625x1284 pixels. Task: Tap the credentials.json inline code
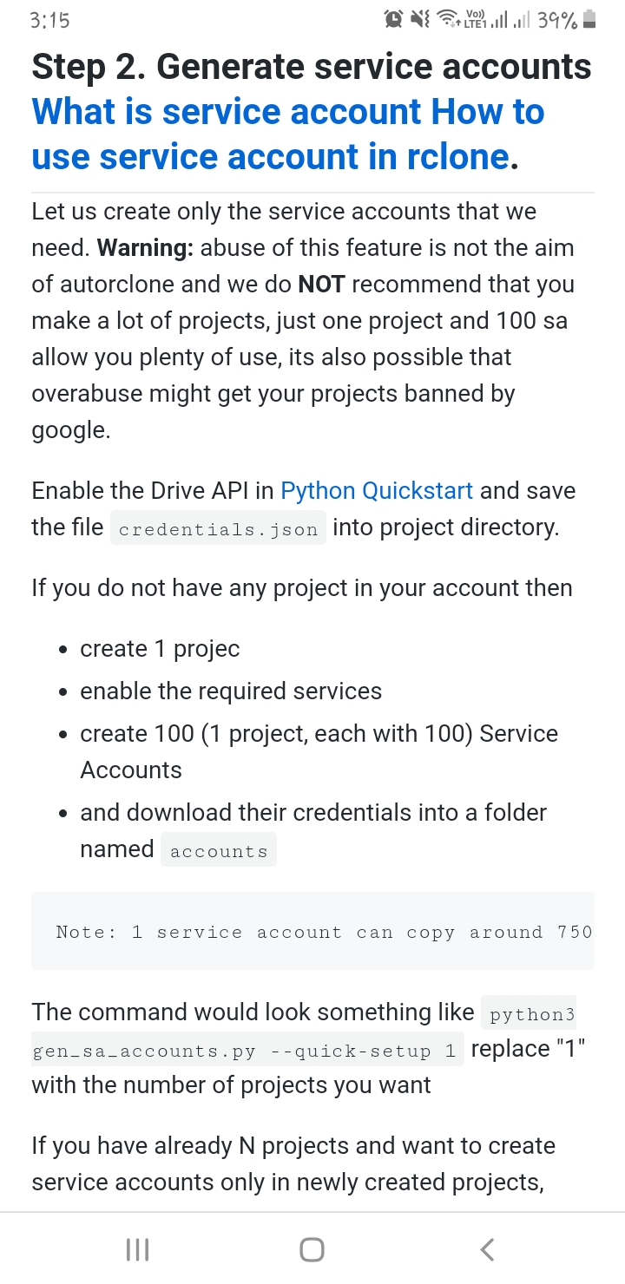tap(218, 529)
